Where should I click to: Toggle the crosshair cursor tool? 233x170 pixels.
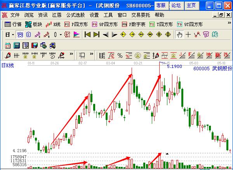(188, 35)
